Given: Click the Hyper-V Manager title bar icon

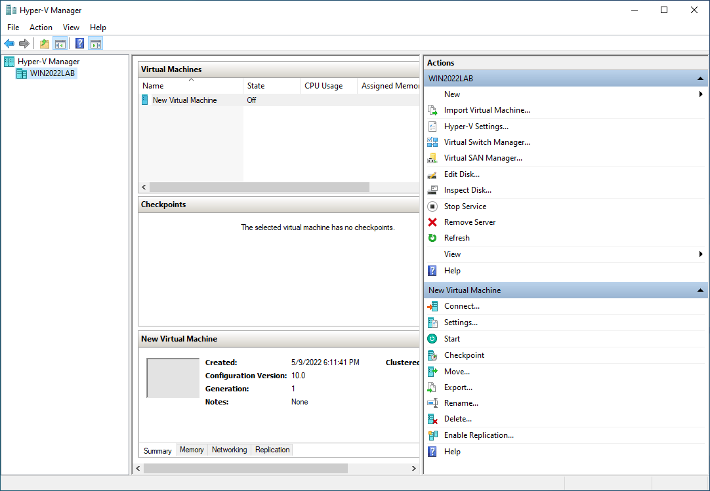Looking at the screenshot, I should coord(11,10).
